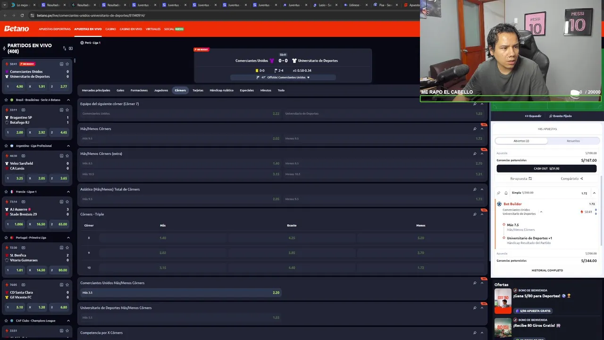
Task: Open stats icon on Comerciantes Unidos card
Action: coord(61,64)
